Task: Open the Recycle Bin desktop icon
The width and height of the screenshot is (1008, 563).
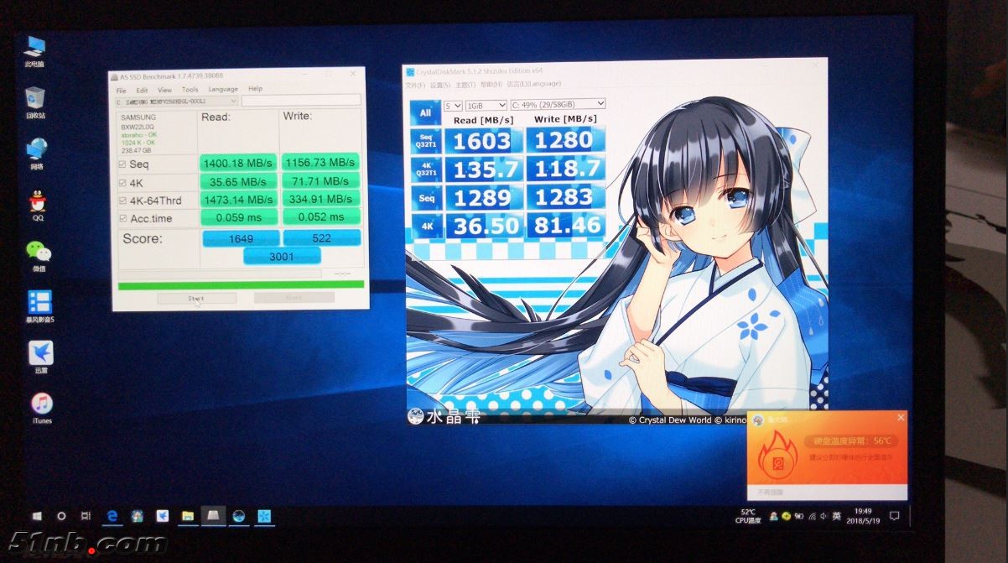Action: click(35, 99)
